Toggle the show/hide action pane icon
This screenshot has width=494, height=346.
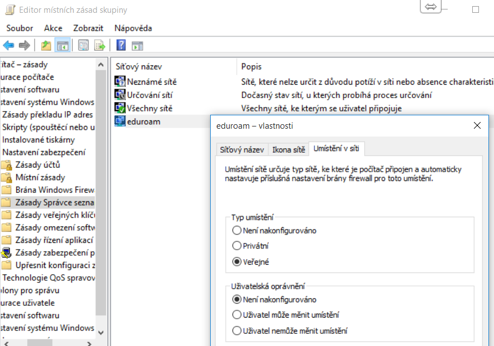137,46
